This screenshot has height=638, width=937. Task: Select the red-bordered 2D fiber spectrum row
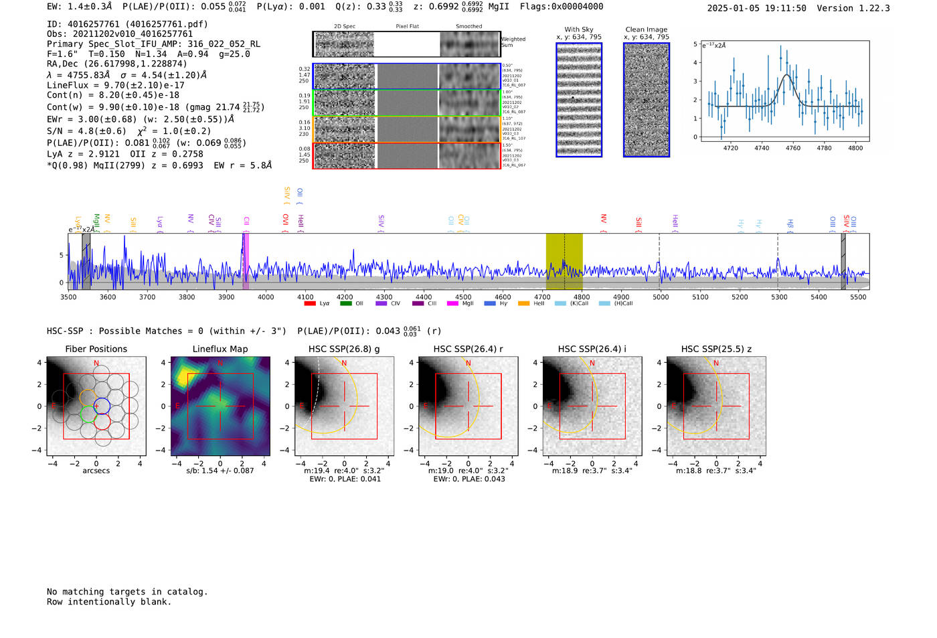click(407, 155)
